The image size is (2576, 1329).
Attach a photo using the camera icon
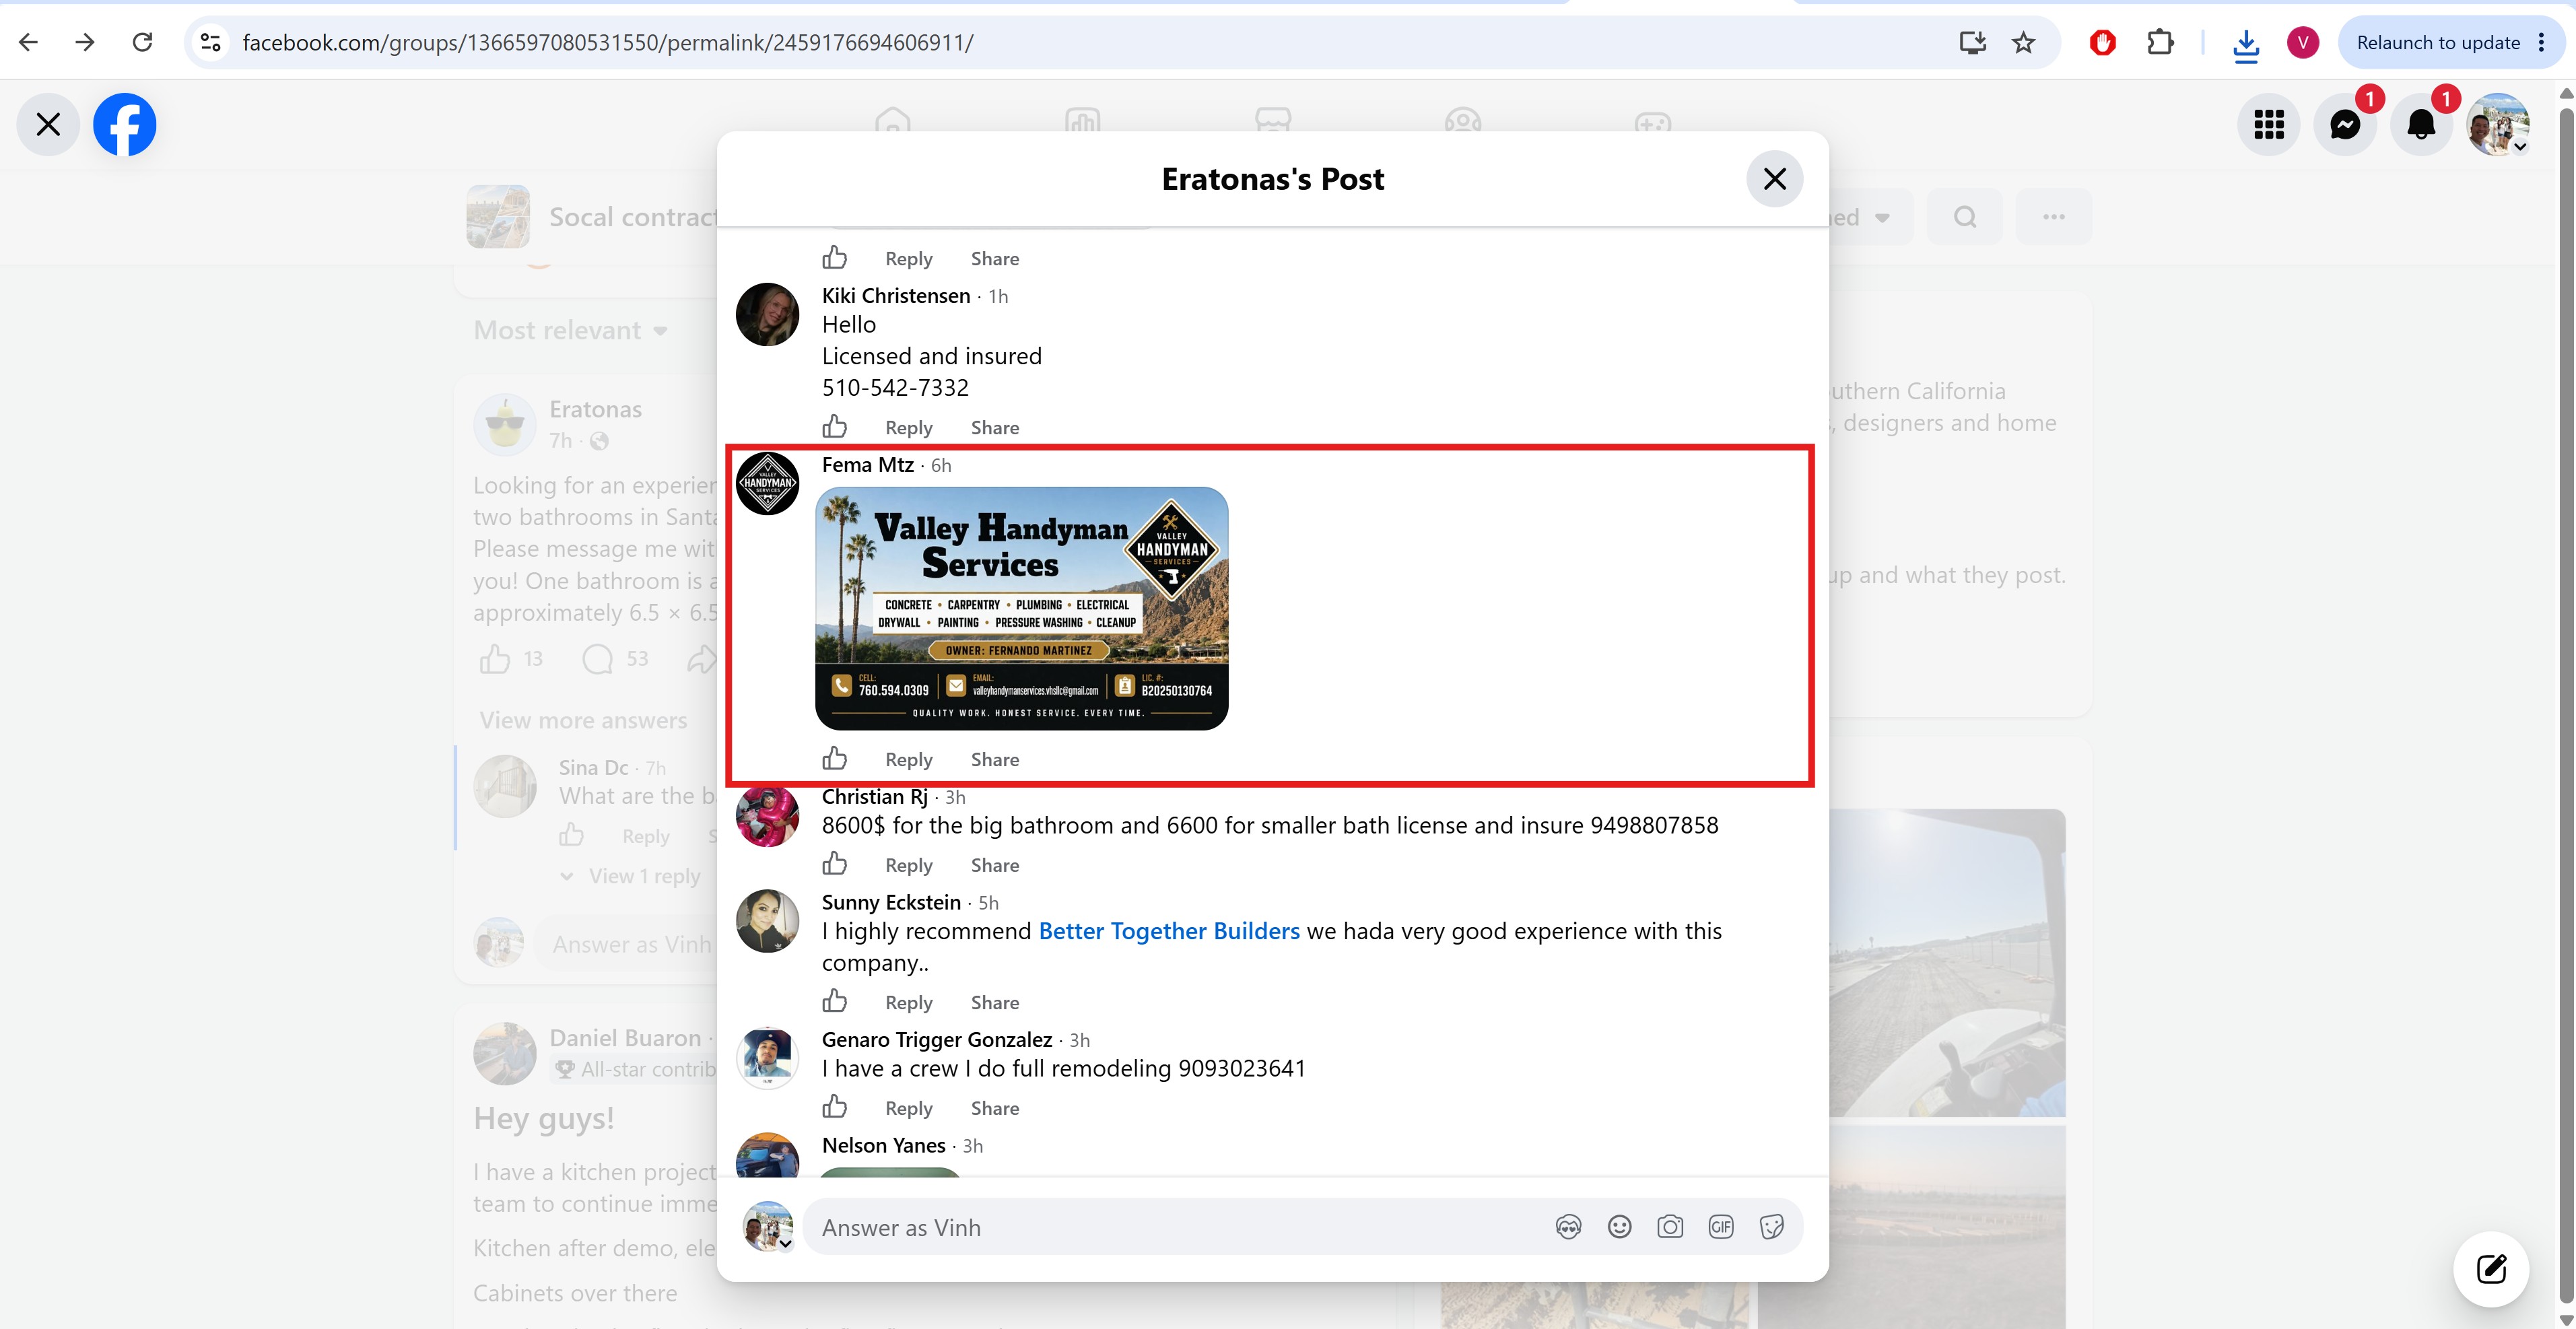point(1670,1228)
